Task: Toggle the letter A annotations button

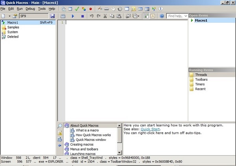Action: coord(153,16)
